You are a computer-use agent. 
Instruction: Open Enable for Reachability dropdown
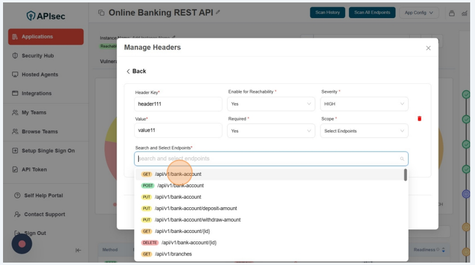[271, 104]
